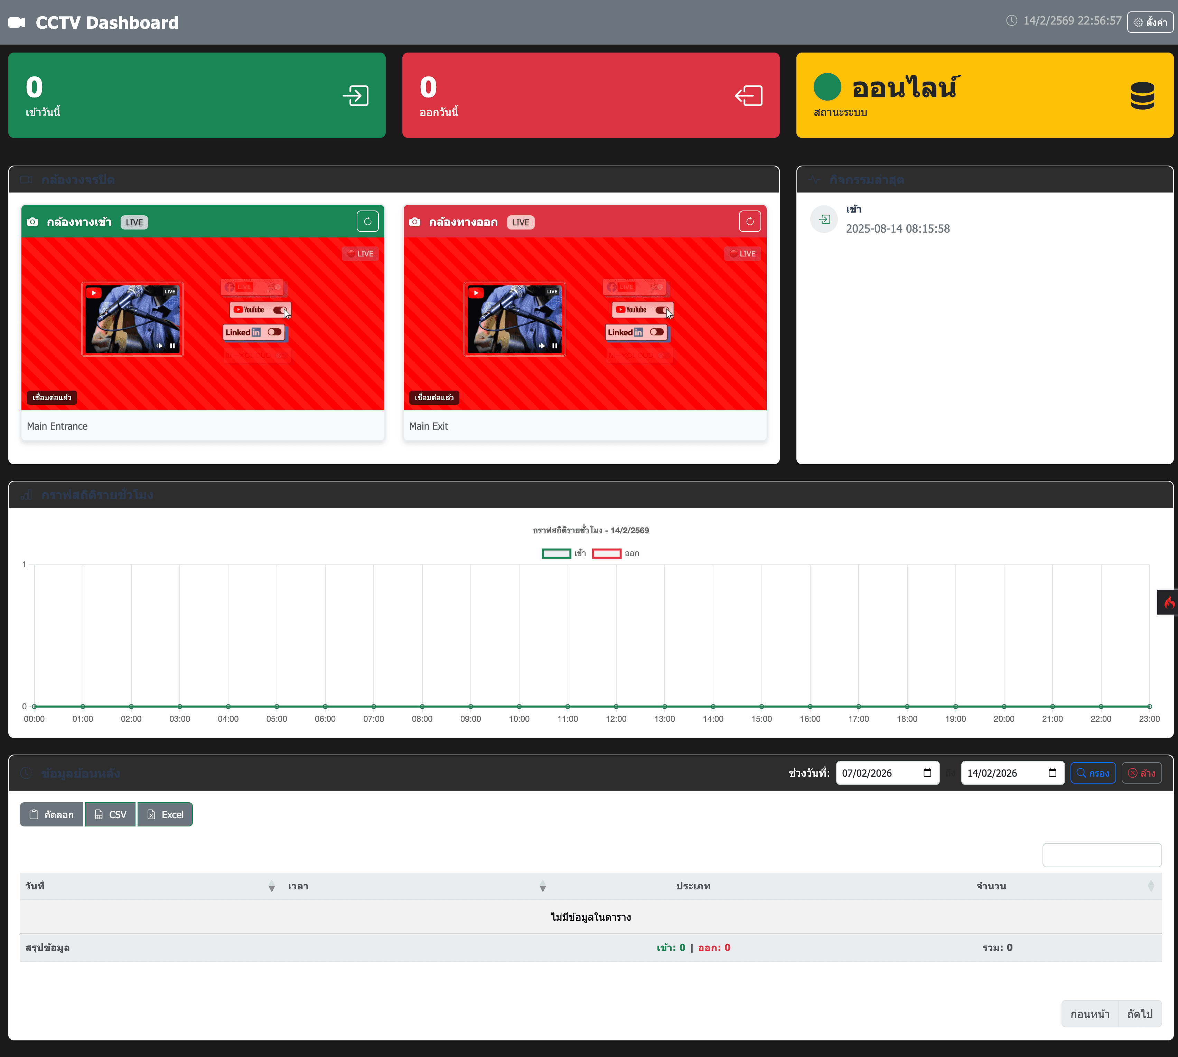Export the table data to Excel
This screenshot has width=1178, height=1057.
click(x=165, y=814)
